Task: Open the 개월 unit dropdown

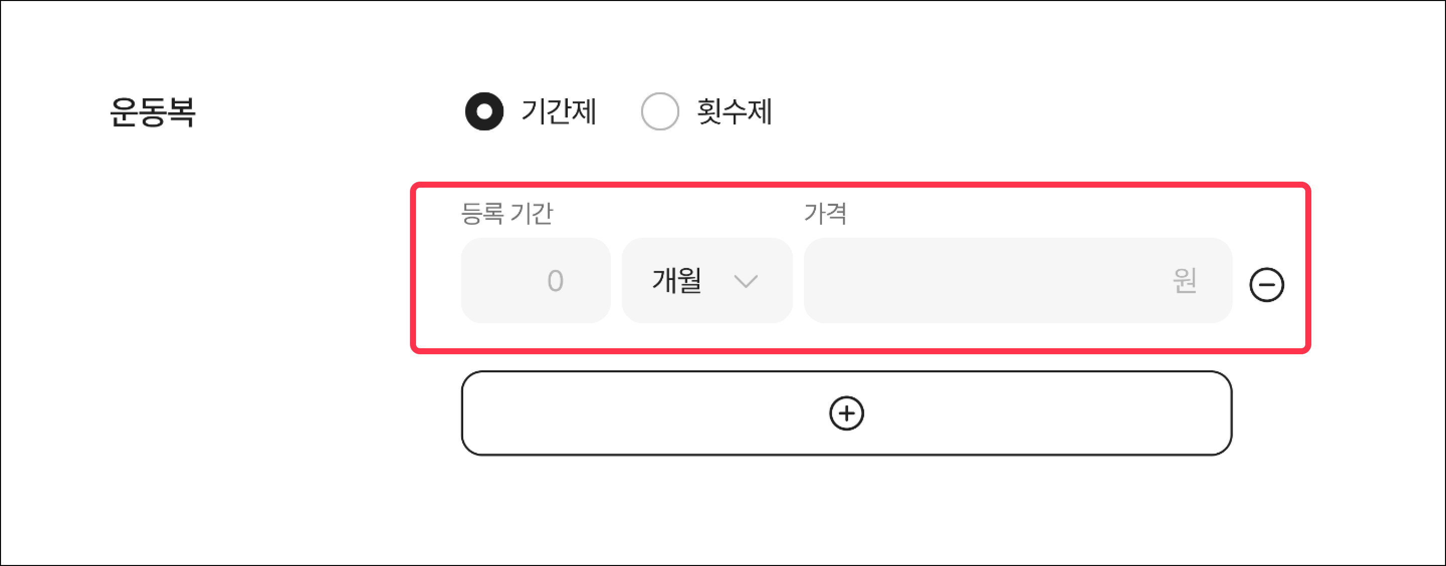Action: point(707,281)
